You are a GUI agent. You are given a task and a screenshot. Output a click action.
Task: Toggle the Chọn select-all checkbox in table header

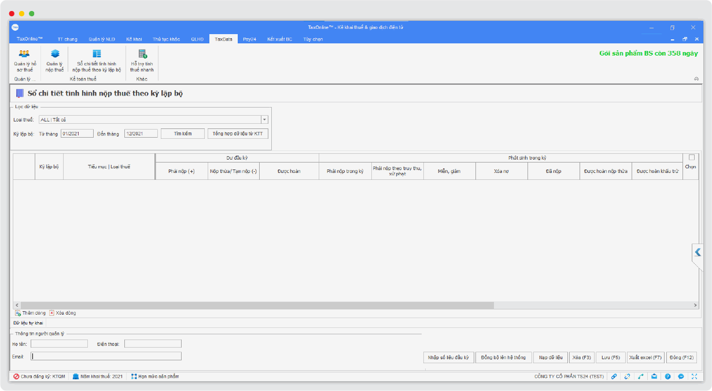click(x=691, y=157)
